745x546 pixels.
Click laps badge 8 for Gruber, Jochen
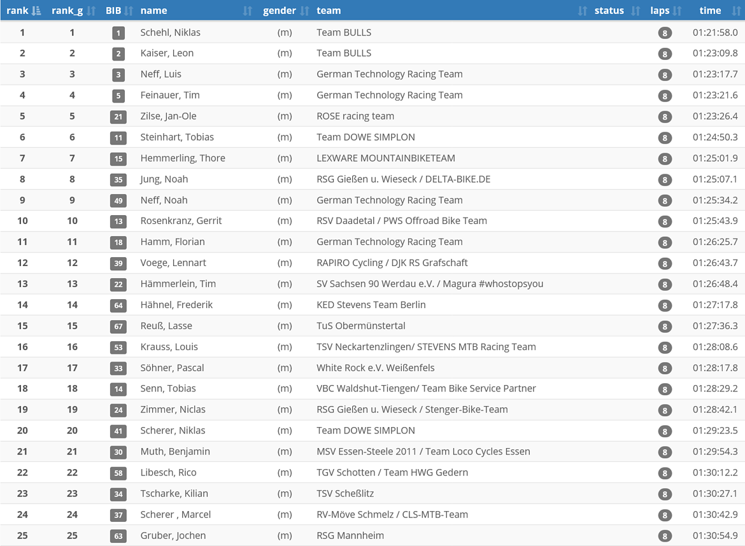[665, 536]
